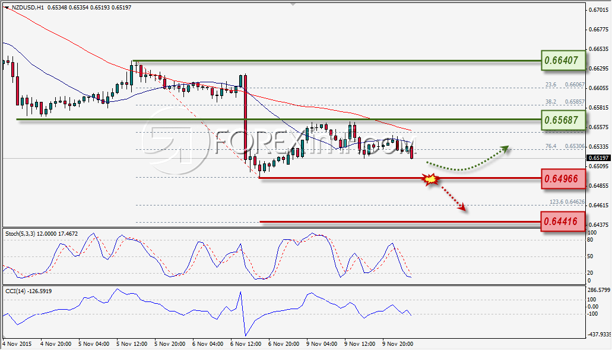
Task: Click the 5 Nov 20:00 time axis label
Action: point(170,343)
